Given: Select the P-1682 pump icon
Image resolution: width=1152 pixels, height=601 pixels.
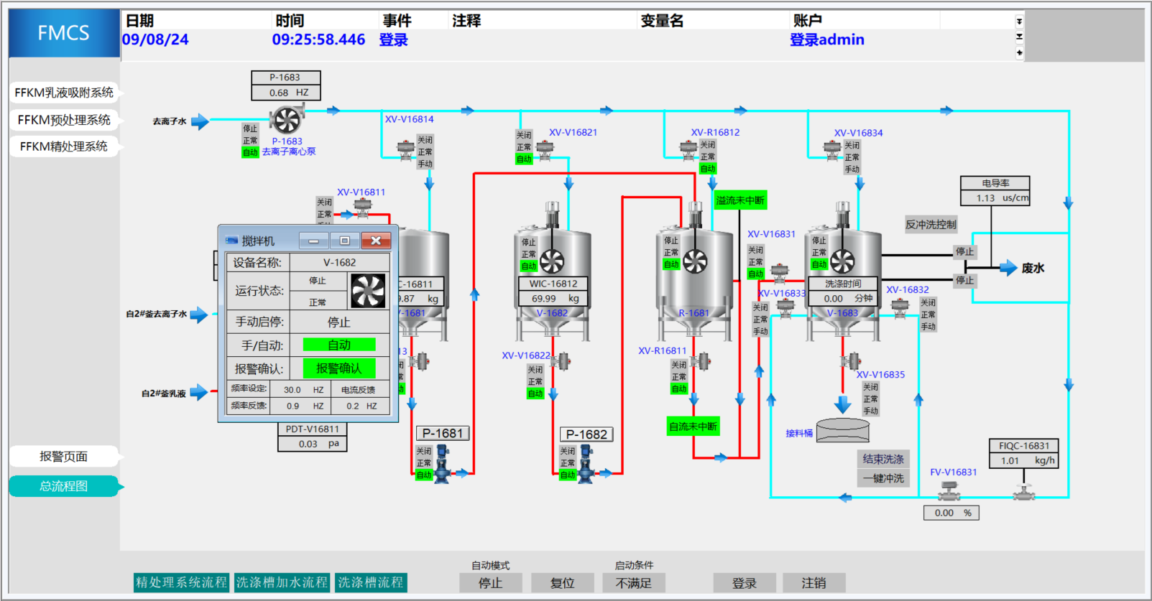Looking at the screenshot, I should 586,465.
